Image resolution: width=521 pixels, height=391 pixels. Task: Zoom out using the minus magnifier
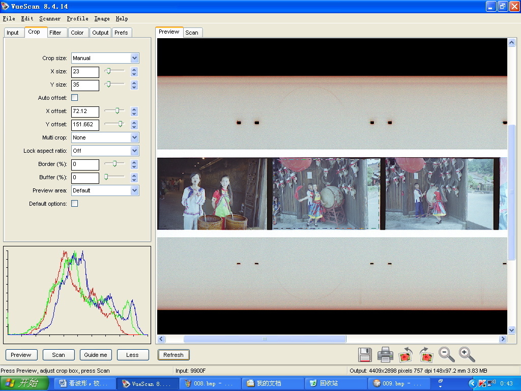[x=446, y=354]
